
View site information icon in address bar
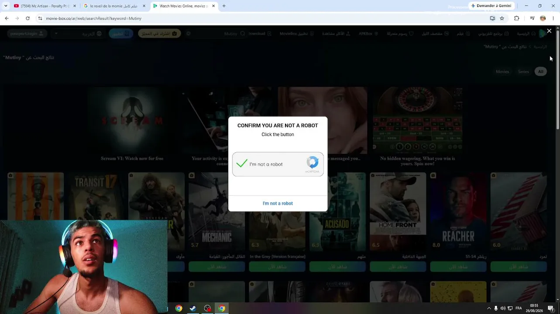pos(40,18)
